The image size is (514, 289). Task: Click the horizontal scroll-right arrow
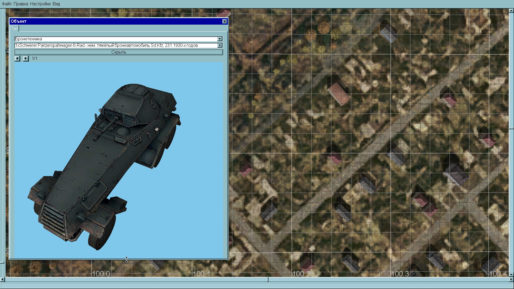511,279
